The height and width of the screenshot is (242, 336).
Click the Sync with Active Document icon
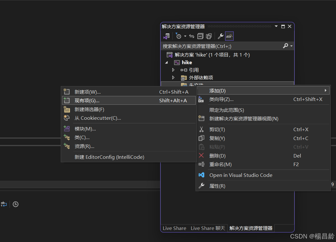[191, 36]
